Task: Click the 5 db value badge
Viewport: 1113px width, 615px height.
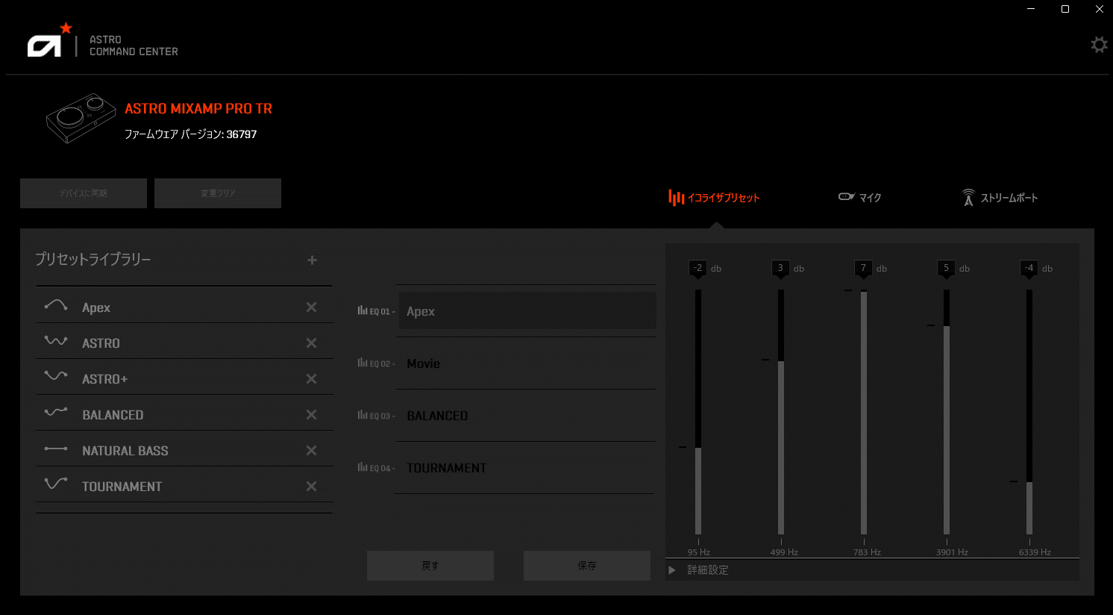Action: click(946, 268)
